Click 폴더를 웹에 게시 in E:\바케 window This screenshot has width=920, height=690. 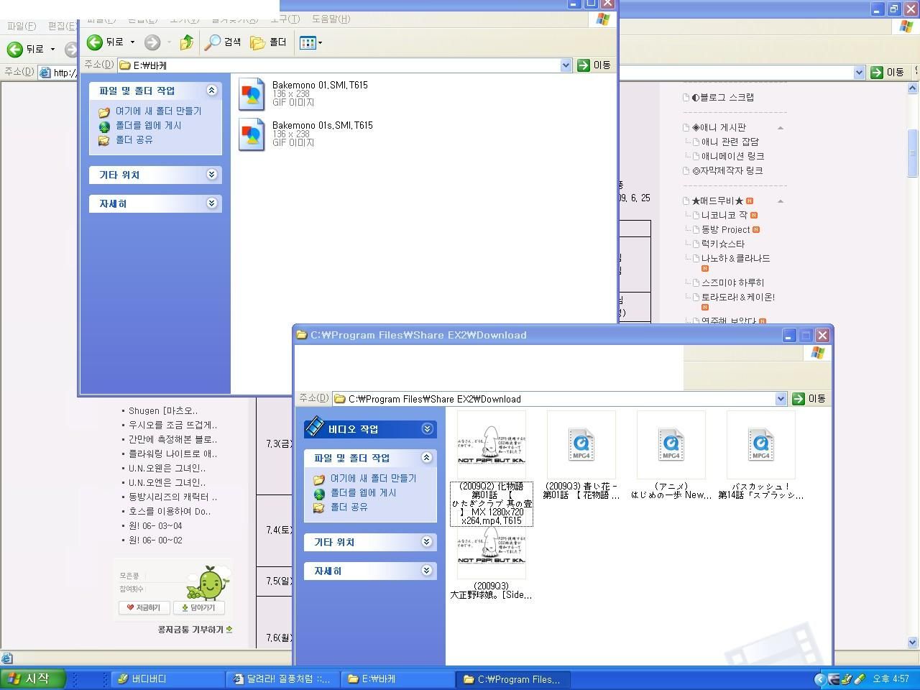(x=148, y=126)
